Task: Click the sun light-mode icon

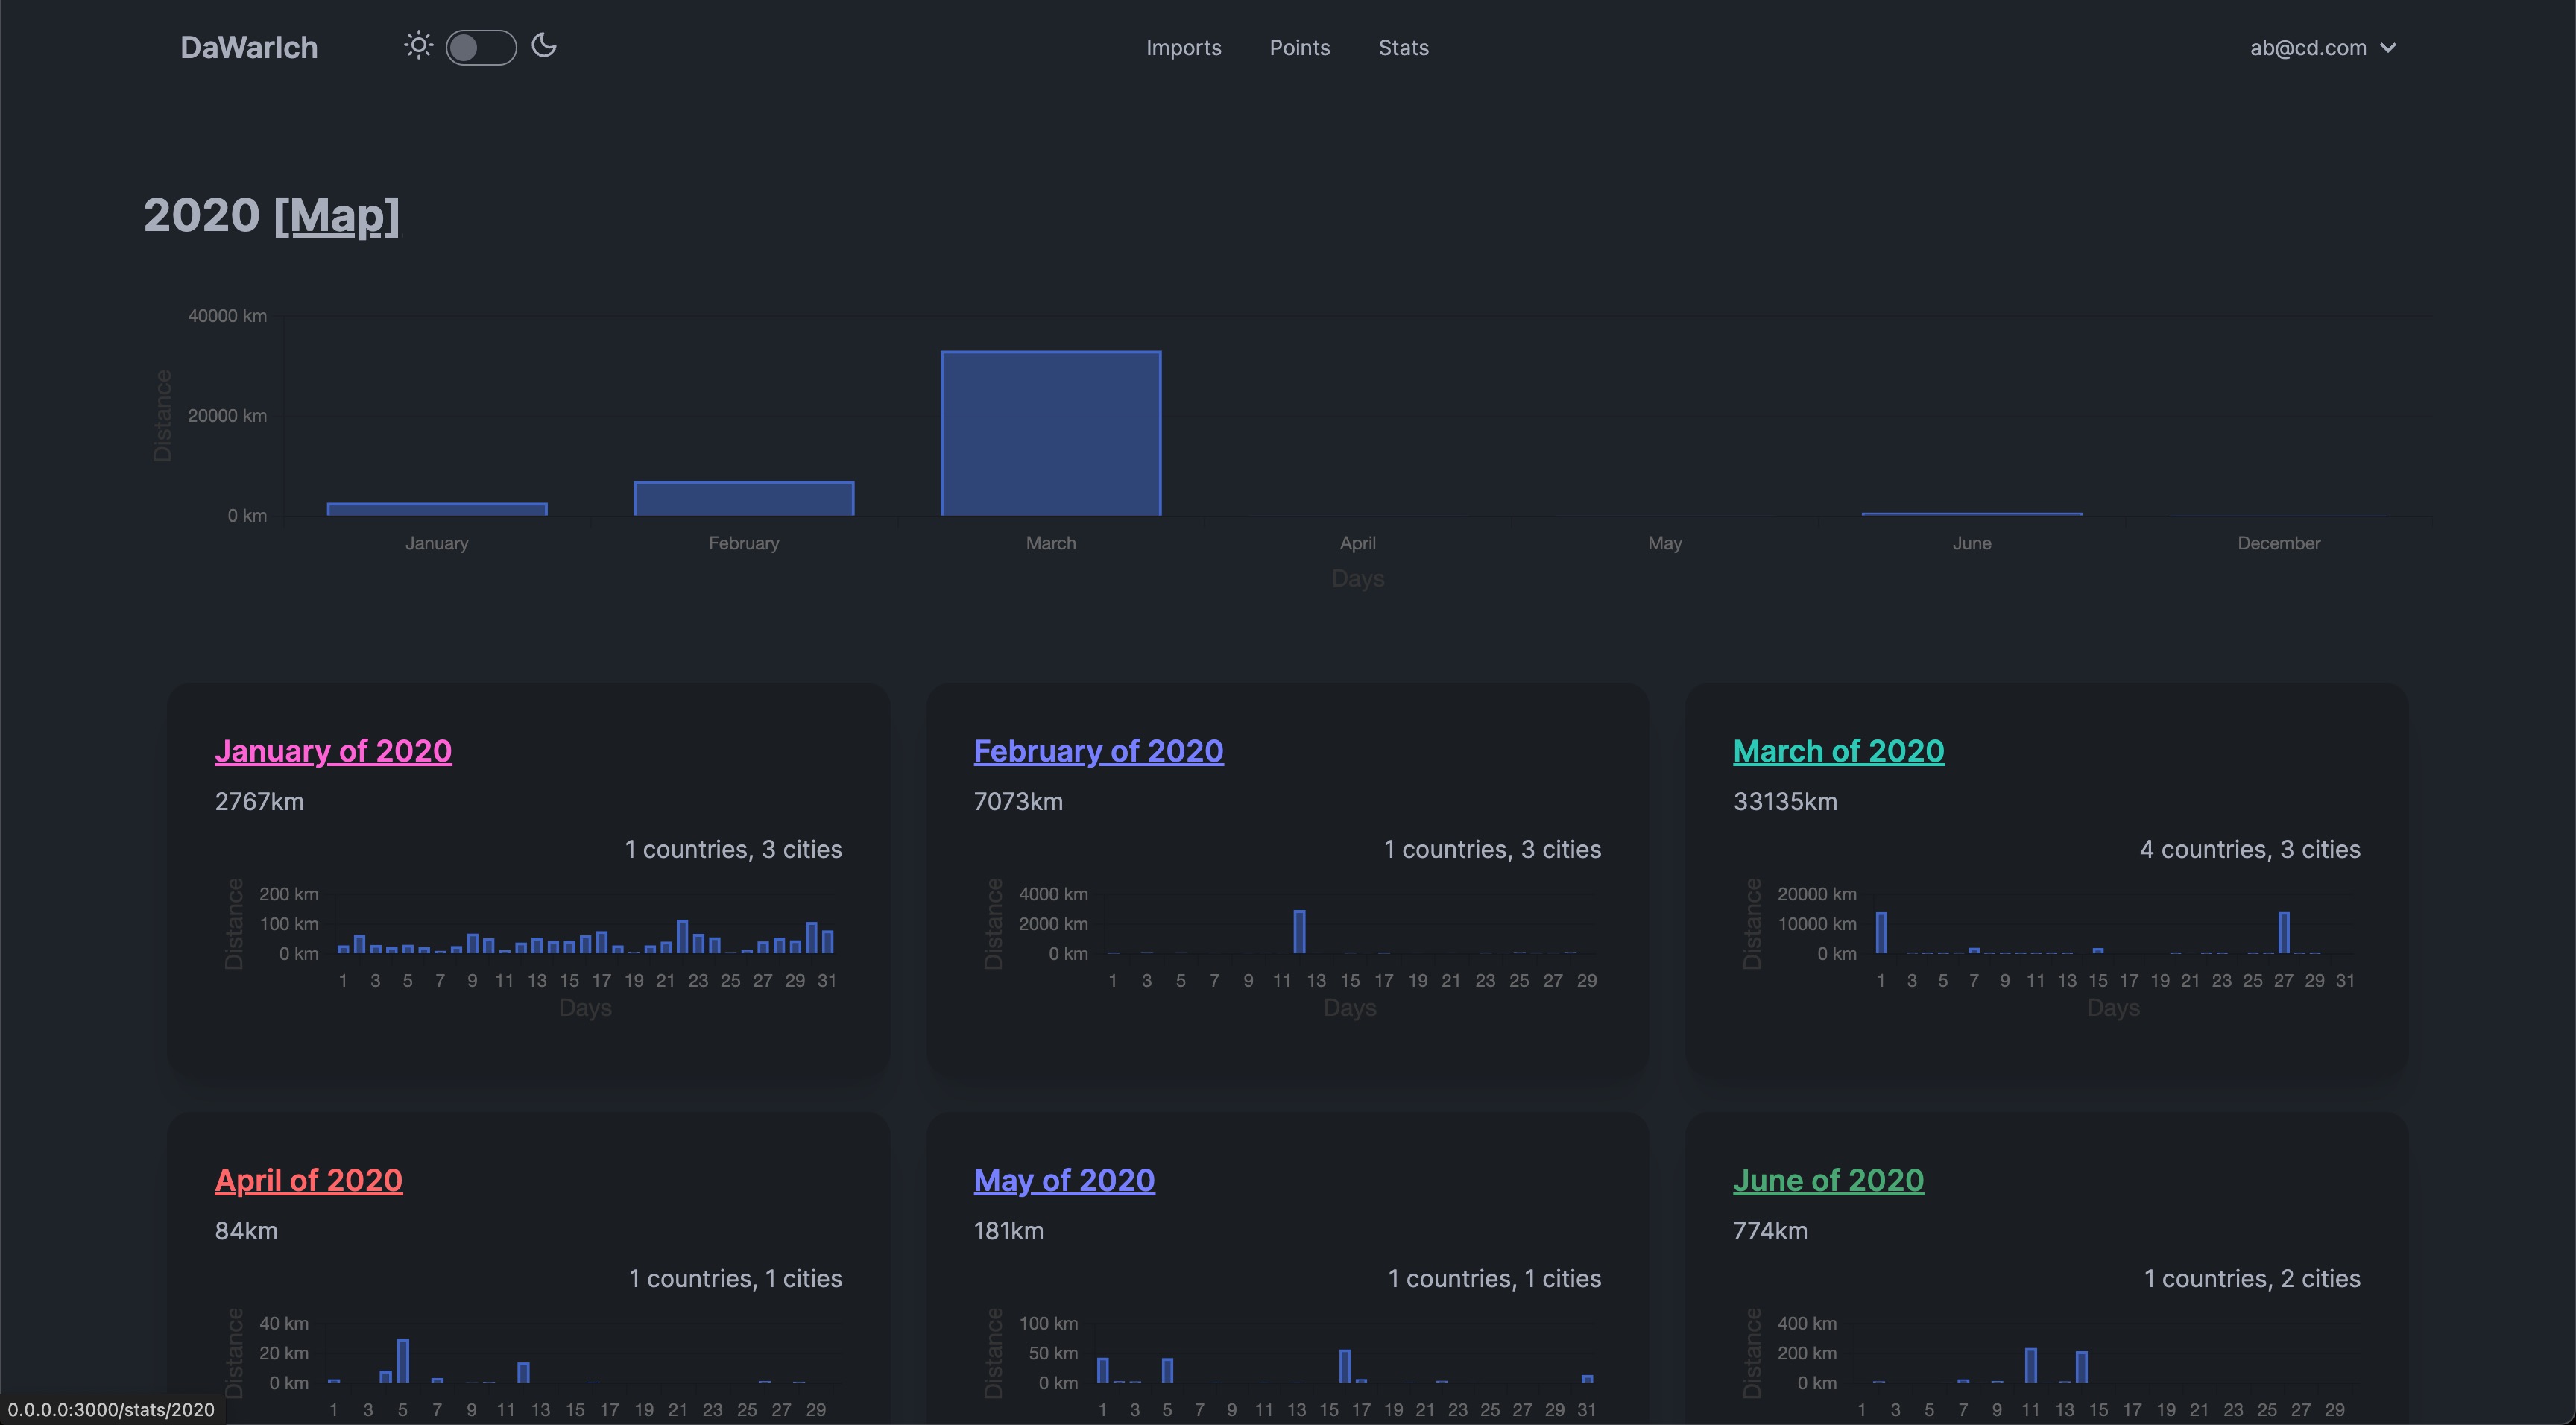Action: 418,46
